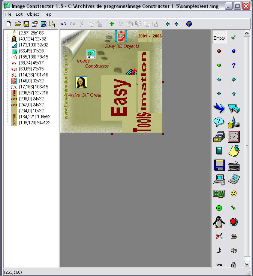Open a file with the folder icon

click(x=18, y=24)
